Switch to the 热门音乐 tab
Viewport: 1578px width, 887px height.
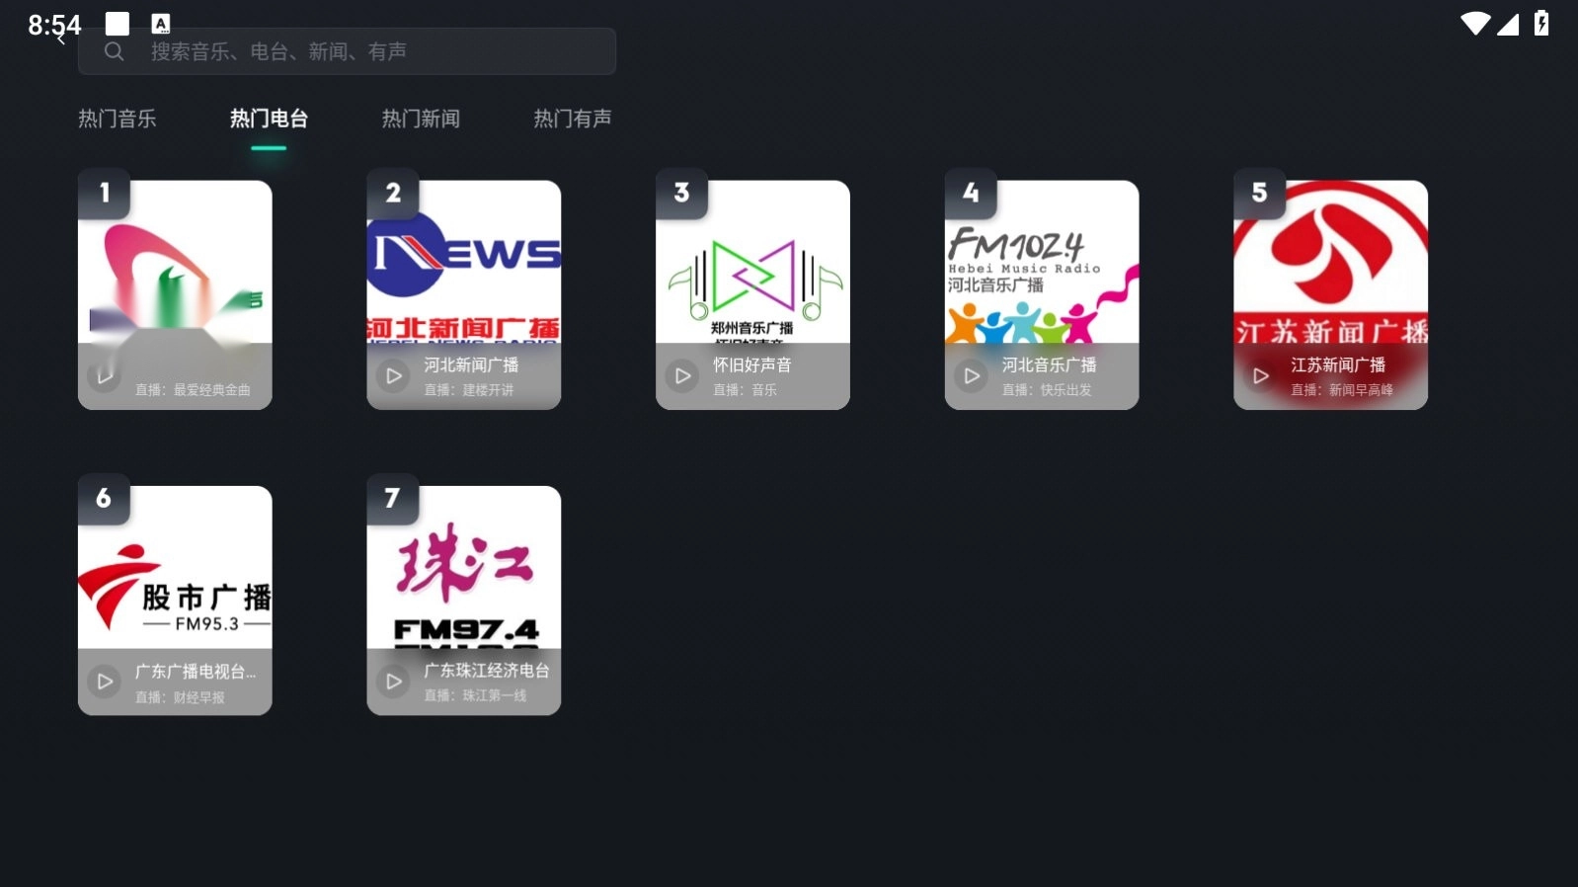(x=117, y=119)
